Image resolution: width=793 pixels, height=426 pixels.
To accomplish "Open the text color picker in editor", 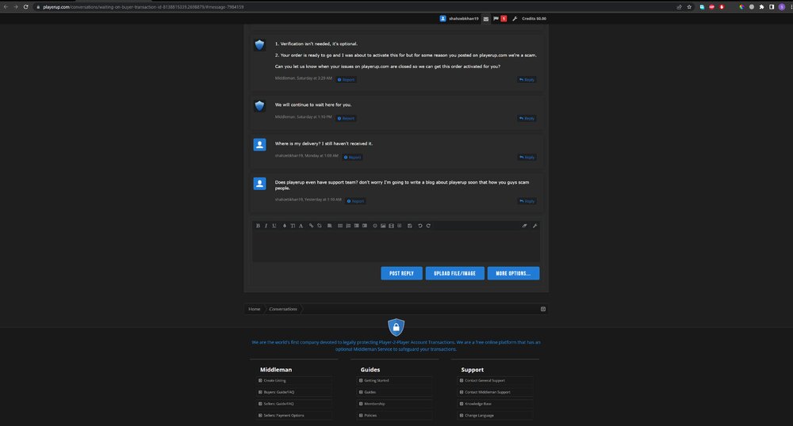I will (x=285, y=226).
